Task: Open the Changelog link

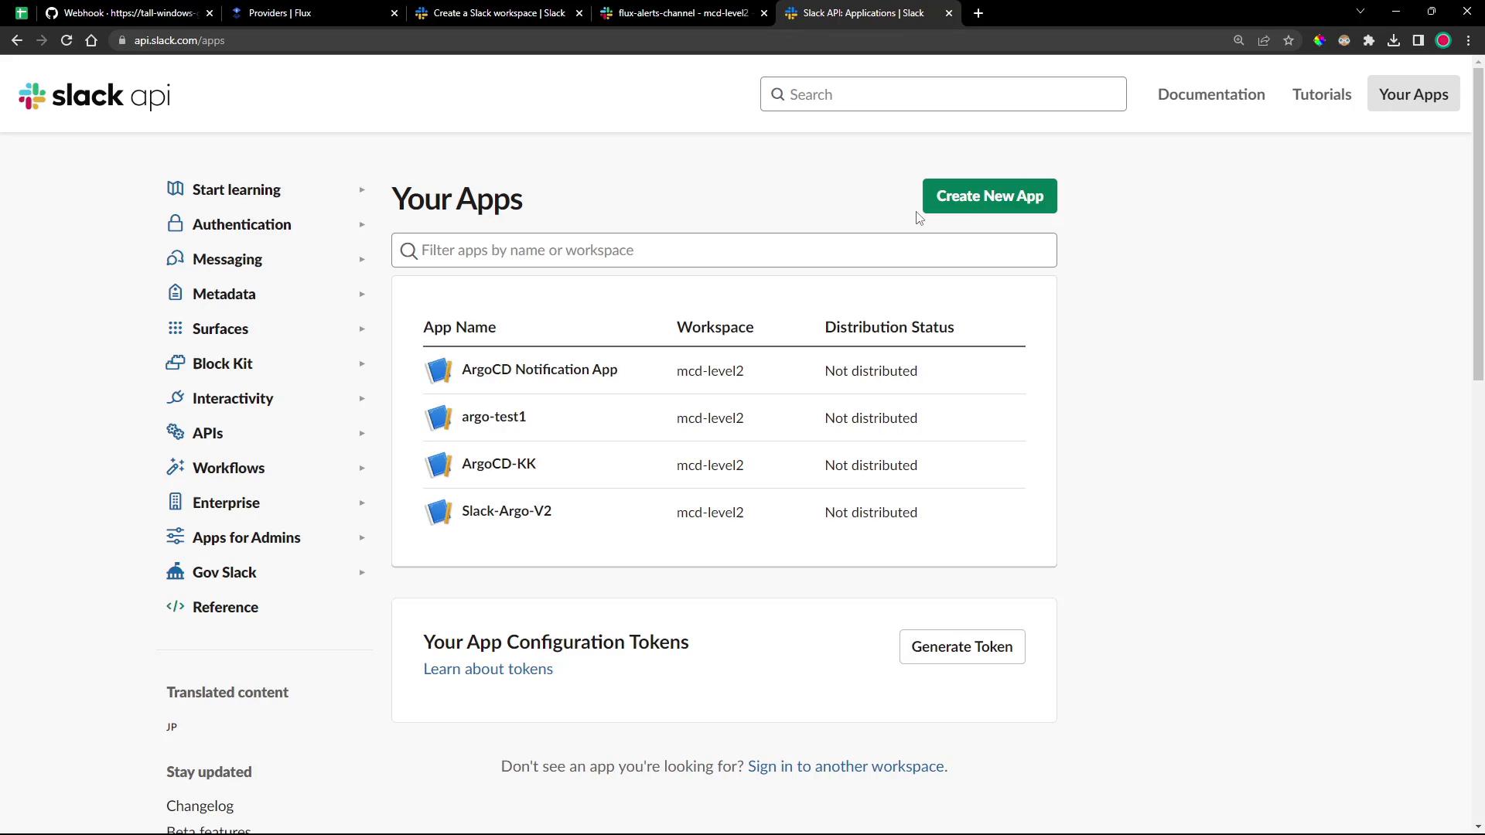Action: tap(200, 806)
